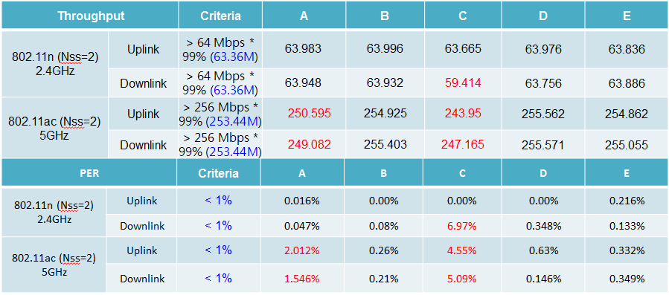Select the 255.571 value in column D
Viewport: 669px width, 295px height.
pyautogui.click(x=542, y=144)
